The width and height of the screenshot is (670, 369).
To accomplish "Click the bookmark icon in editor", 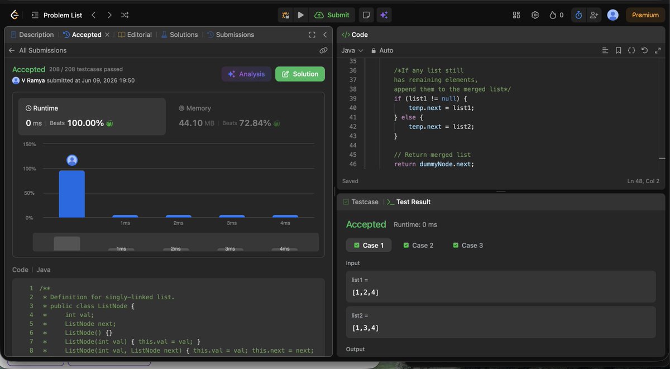I will [618, 50].
